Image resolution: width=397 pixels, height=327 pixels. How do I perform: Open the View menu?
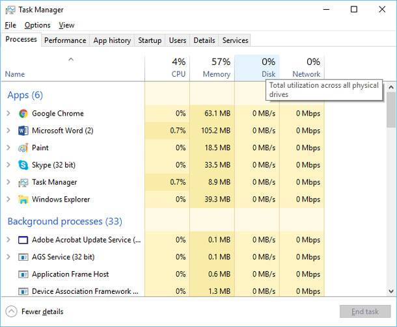coord(66,25)
